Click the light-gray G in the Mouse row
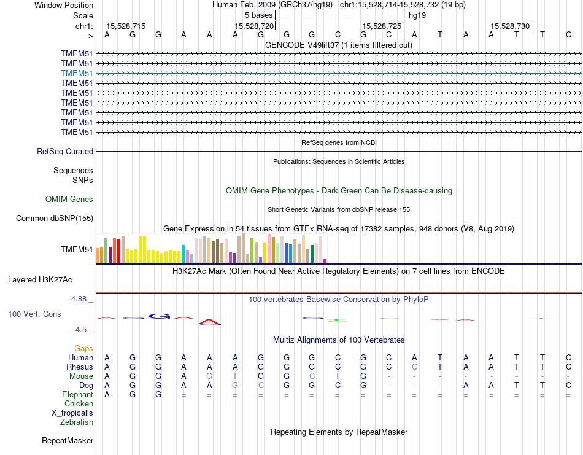Screen dimensions: 583x455 pos(209,376)
